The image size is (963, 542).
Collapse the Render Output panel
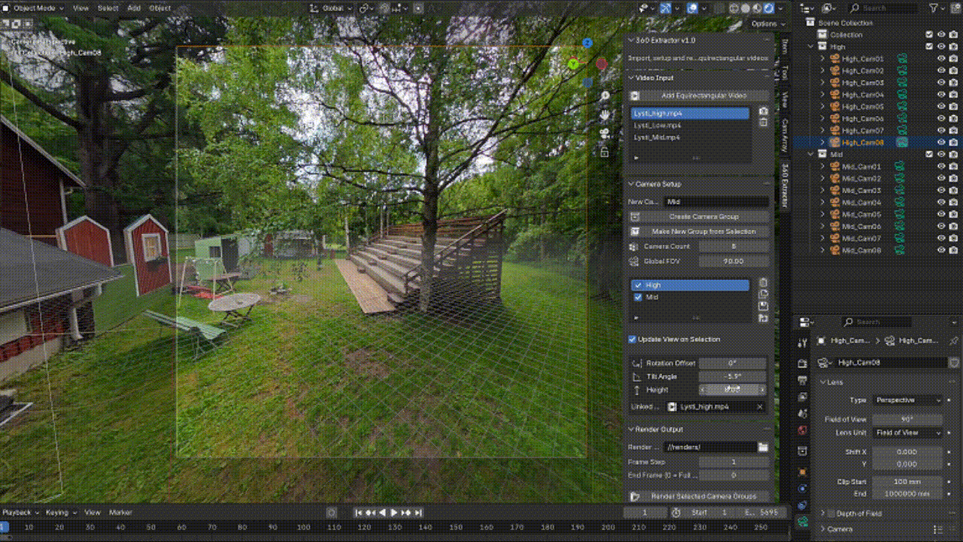[632, 429]
